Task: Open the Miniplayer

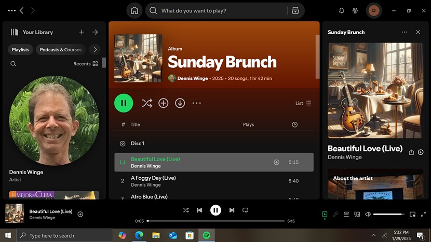Action: (x=413, y=215)
